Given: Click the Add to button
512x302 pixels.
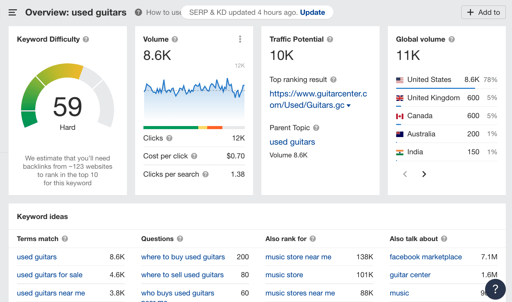Looking at the screenshot, I should tap(483, 12).
